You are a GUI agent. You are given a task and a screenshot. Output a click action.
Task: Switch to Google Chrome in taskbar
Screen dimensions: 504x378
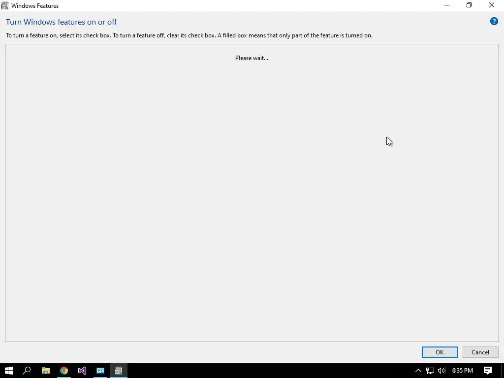64,371
